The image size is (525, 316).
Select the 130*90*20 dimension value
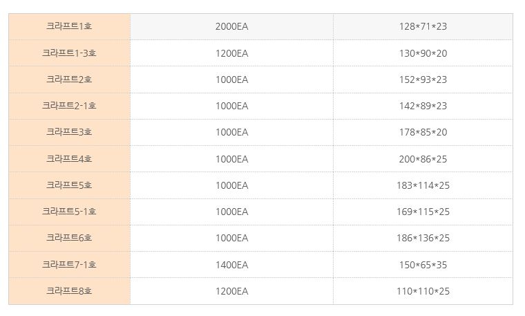click(x=423, y=53)
